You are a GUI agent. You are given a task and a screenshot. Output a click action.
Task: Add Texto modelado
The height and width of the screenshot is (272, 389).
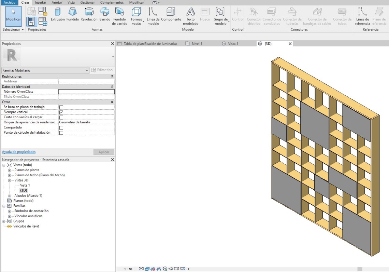(190, 16)
